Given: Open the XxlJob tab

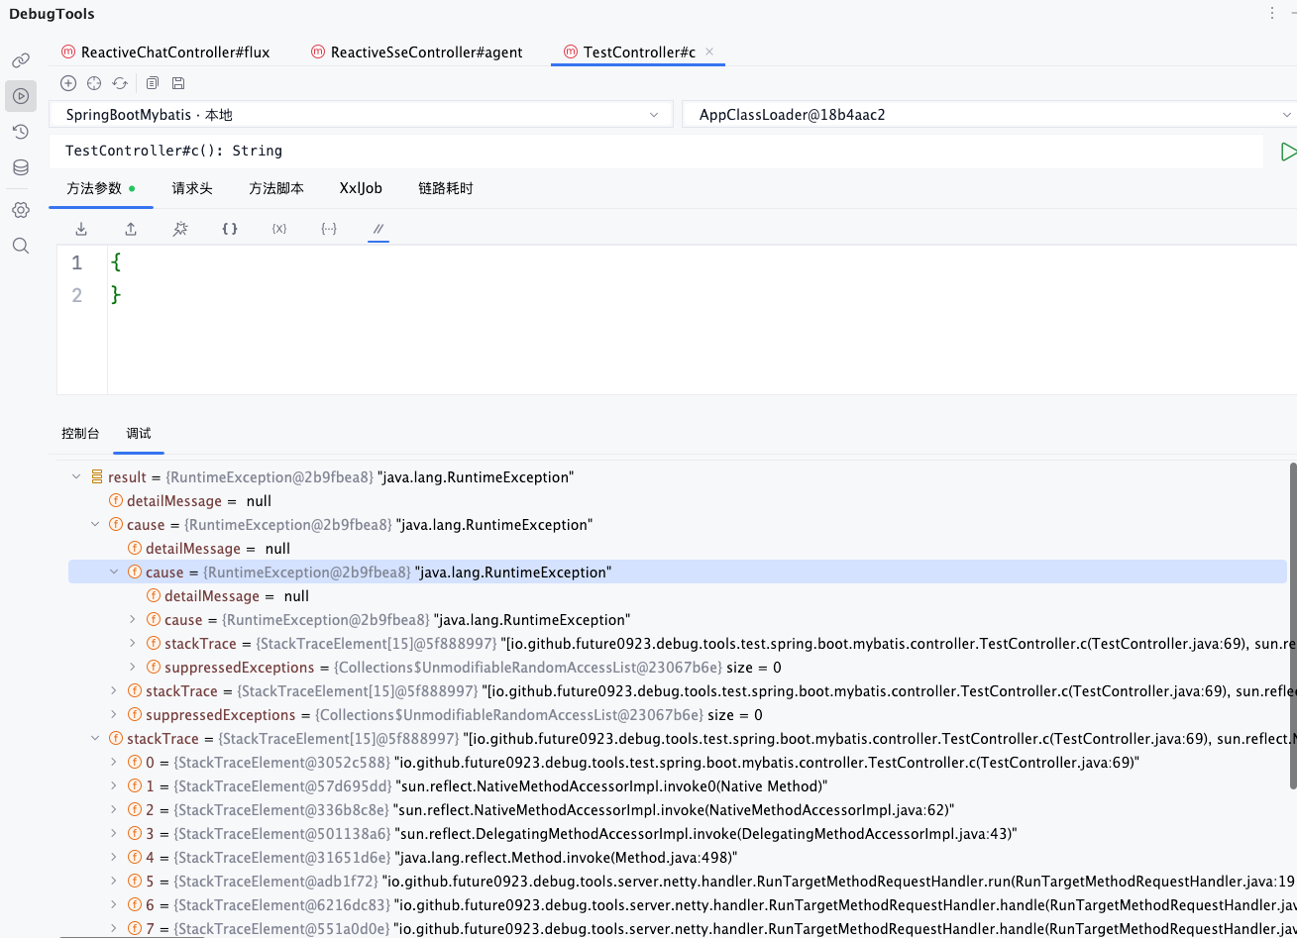Looking at the screenshot, I should [361, 188].
